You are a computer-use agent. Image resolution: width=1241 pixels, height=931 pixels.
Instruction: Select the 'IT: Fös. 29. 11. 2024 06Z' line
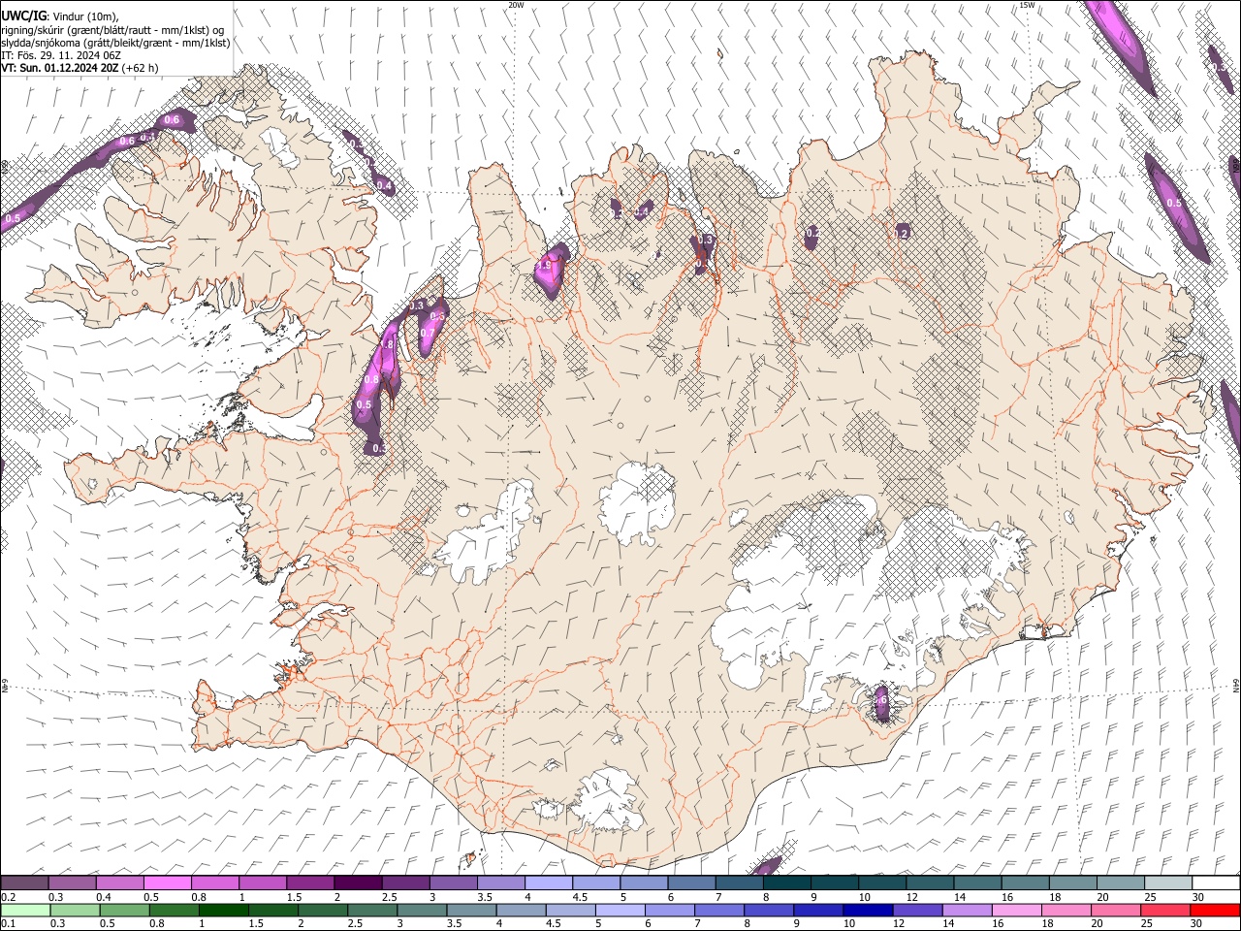pos(61,55)
